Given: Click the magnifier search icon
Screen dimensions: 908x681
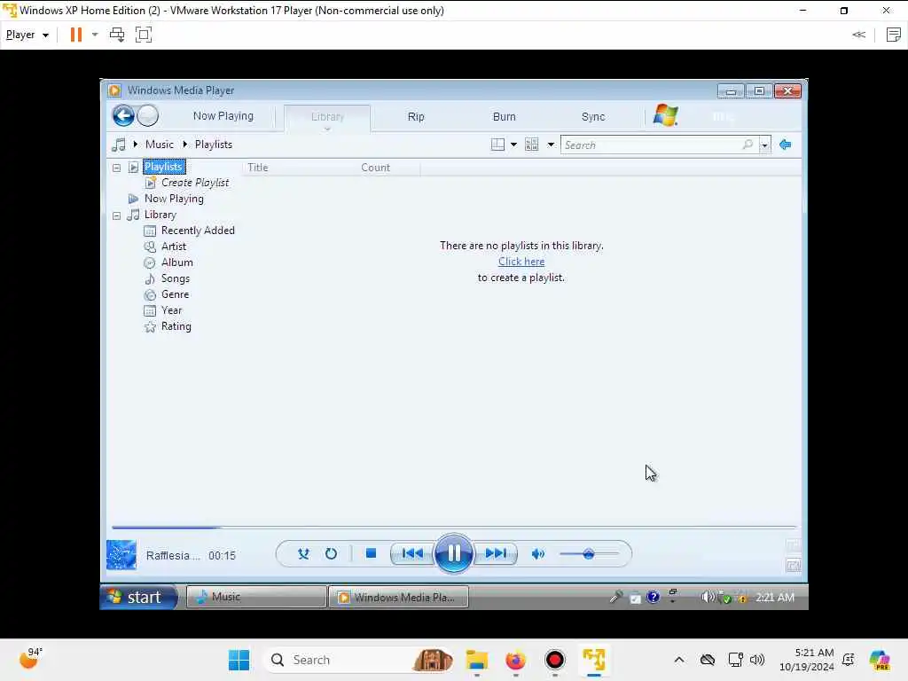Looking at the screenshot, I should pyautogui.click(x=748, y=145).
